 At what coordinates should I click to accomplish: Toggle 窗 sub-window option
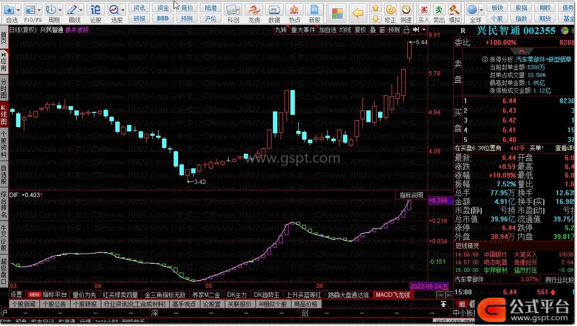tap(382, 30)
